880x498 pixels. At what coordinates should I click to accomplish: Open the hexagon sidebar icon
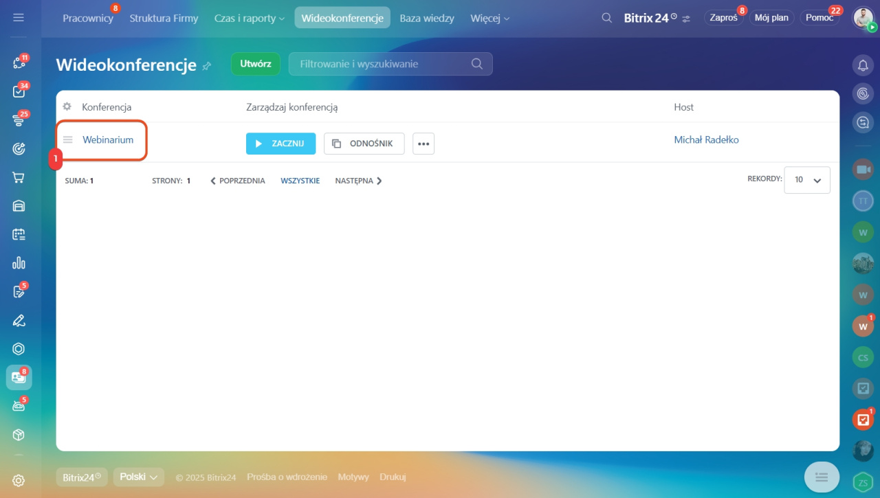19,349
